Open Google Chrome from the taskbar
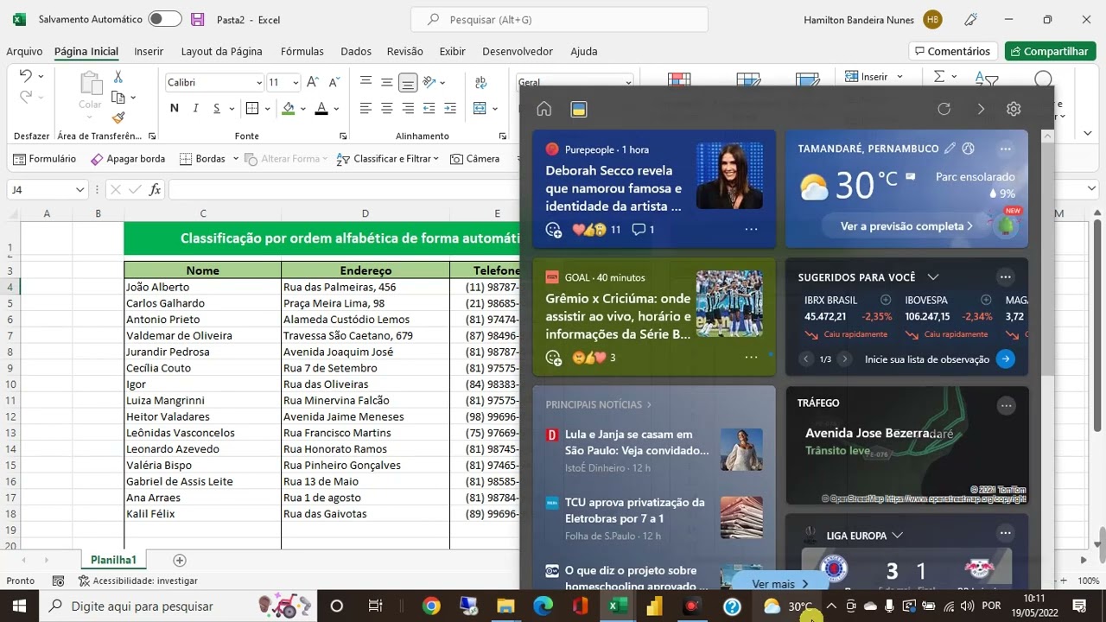Screen dimensions: 1106x622 point(430,606)
